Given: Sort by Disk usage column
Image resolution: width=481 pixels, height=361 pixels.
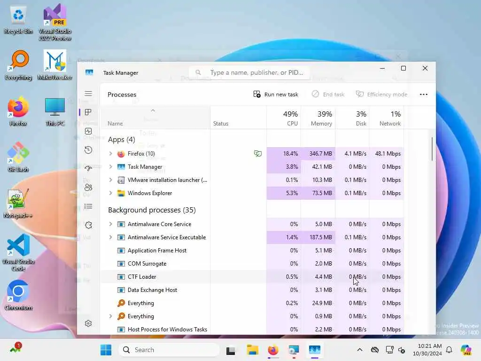Looking at the screenshot, I should [352, 118].
